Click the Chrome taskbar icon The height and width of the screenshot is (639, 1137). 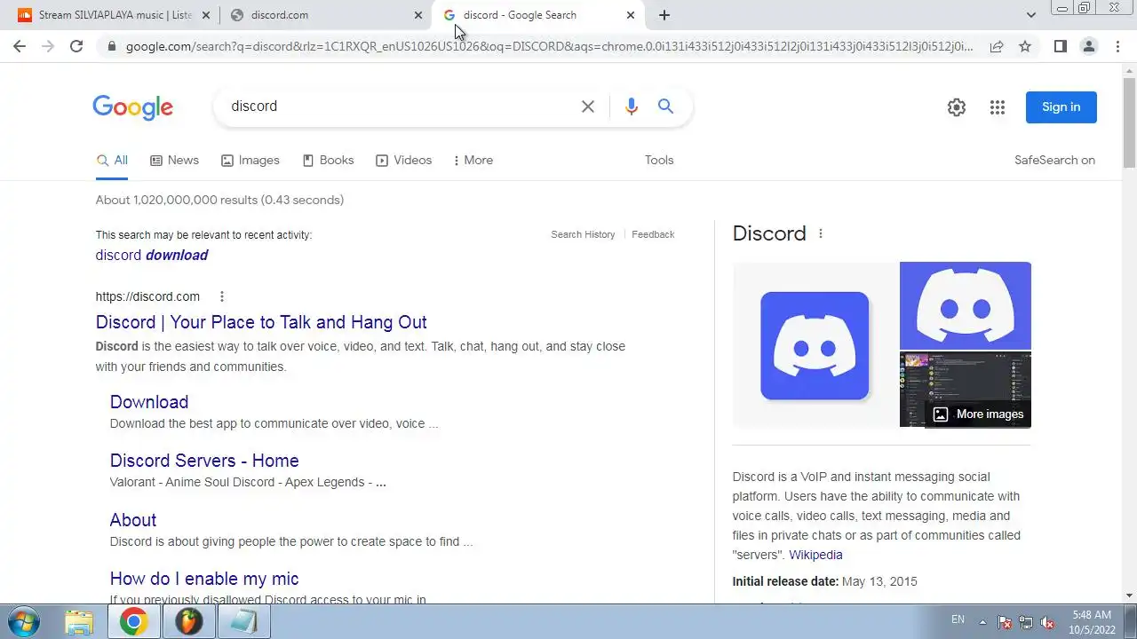pyautogui.click(x=134, y=622)
